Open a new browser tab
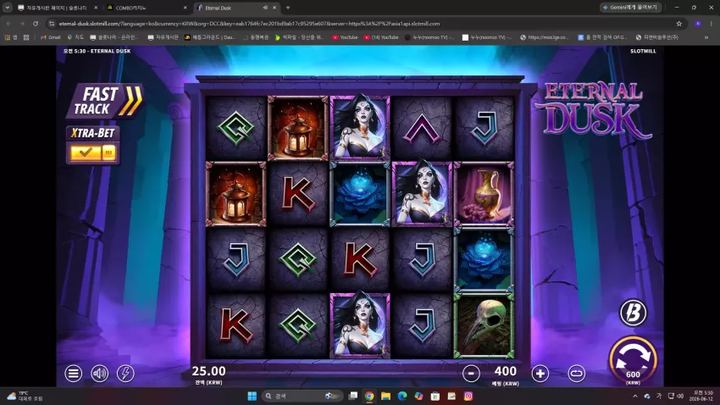Image resolution: width=720 pixels, height=405 pixels. click(x=288, y=8)
